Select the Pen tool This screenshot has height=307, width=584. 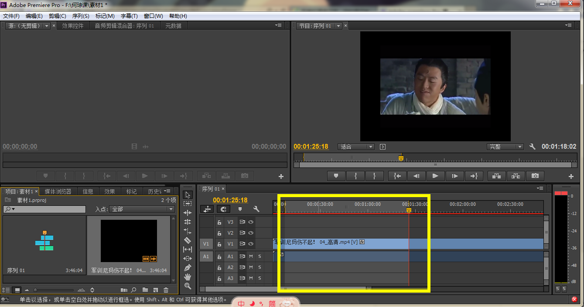188,268
